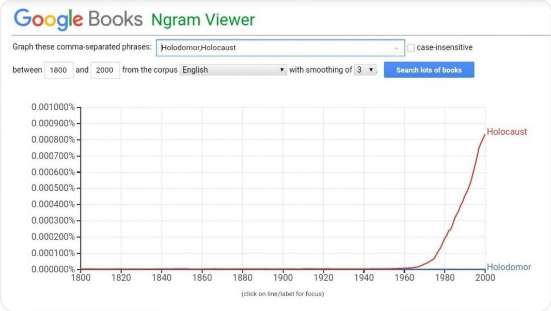Enable the case-insensitive checkbox
551x311 pixels.
[x=411, y=47]
